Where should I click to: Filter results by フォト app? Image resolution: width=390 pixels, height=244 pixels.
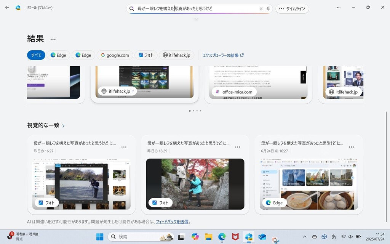pyautogui.click(x=146, y=55)
